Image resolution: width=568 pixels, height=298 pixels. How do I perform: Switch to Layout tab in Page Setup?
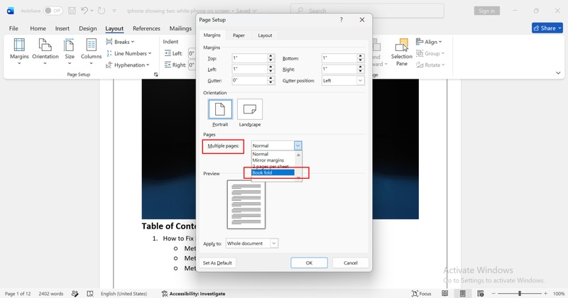(265, 35)
